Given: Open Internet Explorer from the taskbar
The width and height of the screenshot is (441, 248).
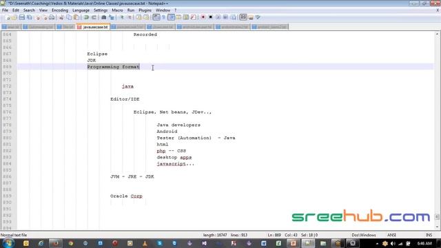Looking at the screenshot, I should tap(41, 243).
